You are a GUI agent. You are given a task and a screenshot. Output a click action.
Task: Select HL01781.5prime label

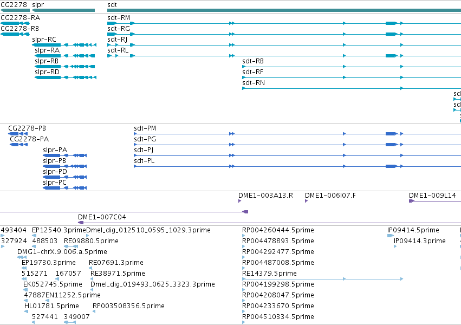[51, 306]
